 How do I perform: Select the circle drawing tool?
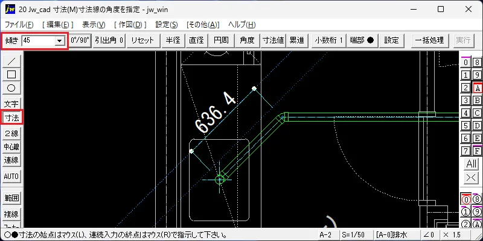(x=11, y=88)
